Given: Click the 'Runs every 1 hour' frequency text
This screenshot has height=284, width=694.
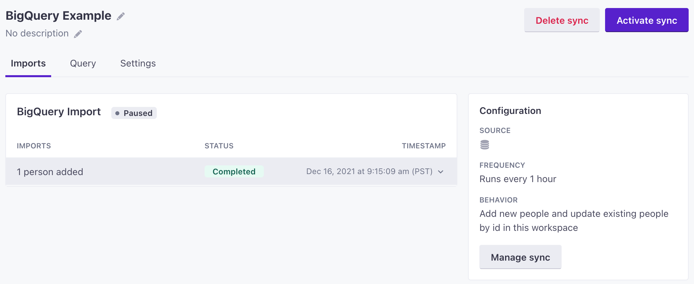Looking at the screenshot, I should pos(518,179).
